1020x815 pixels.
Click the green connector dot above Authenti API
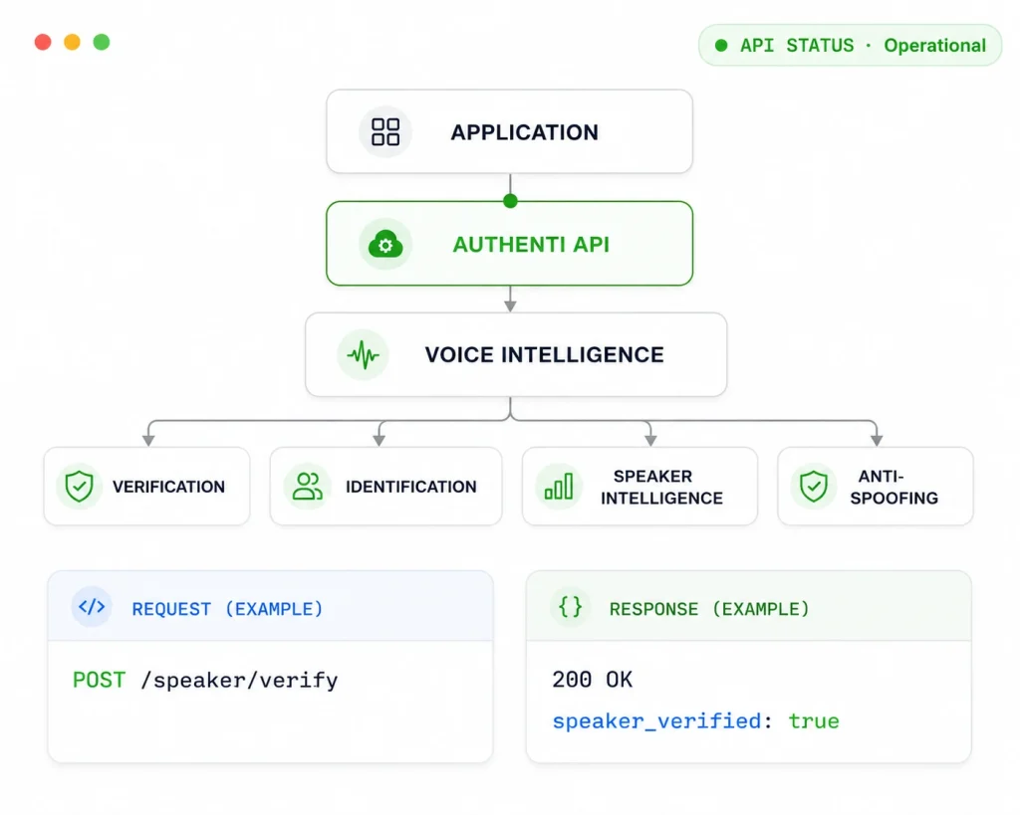511,201
